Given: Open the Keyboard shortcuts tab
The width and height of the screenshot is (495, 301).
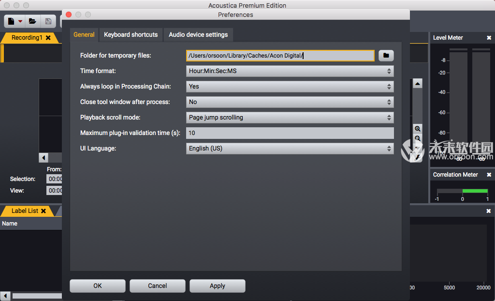Looking at the screenshot, I should pyautogui.click(x=131, y=35).
